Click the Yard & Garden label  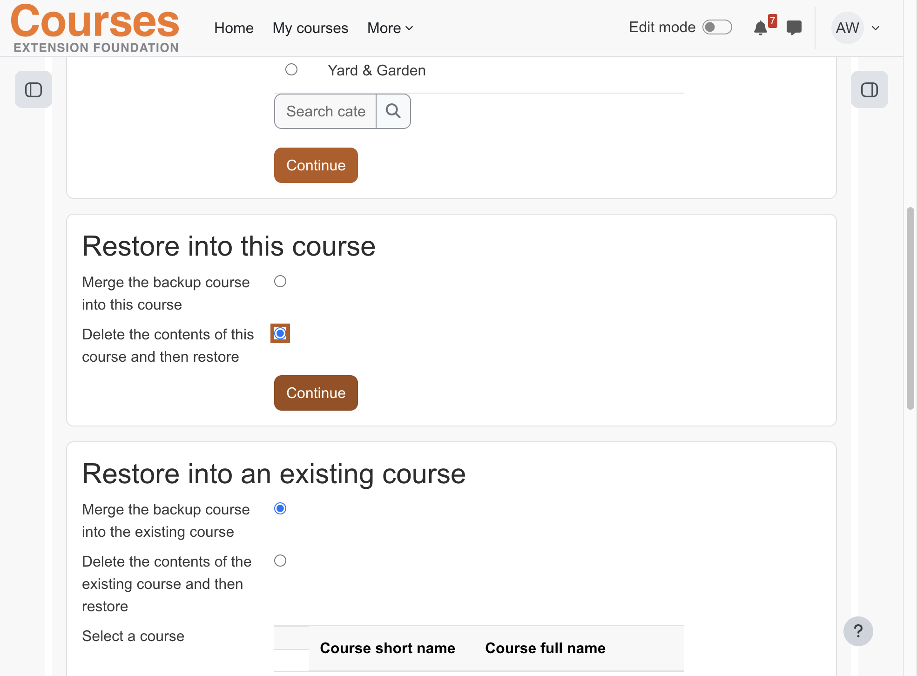[x=377, y=70]
